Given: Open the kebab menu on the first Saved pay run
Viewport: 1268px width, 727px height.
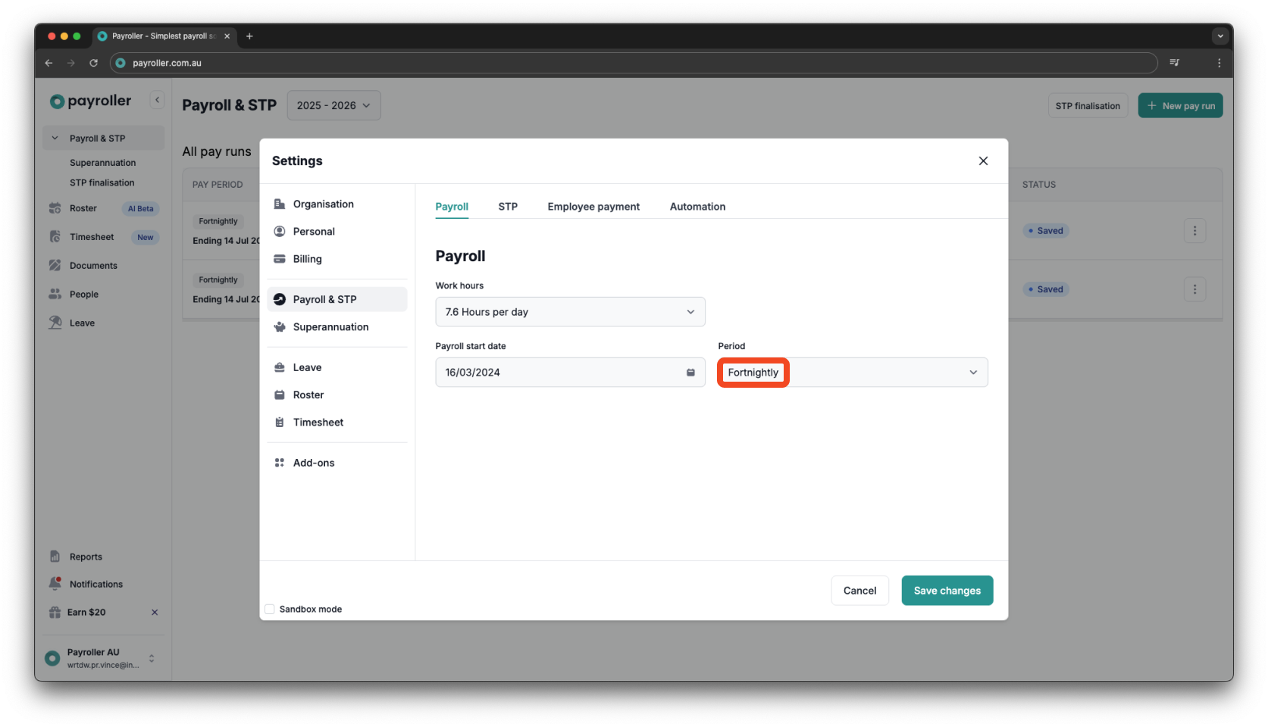Looking at the screenshot, I should point(1195,230).
